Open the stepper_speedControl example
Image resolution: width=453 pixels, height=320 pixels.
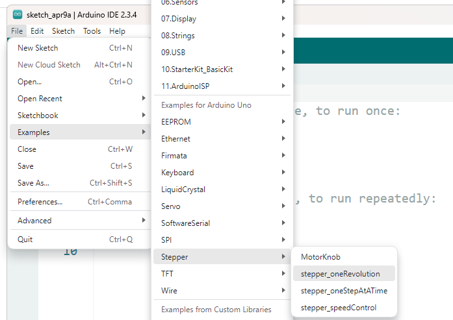[x=339, y=308]
